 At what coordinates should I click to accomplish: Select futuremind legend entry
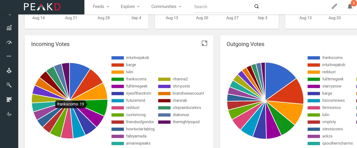click(136, 101)
